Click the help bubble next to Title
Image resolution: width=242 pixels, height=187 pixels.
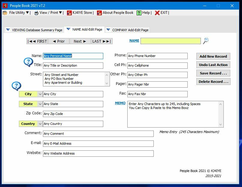[28, 62]
